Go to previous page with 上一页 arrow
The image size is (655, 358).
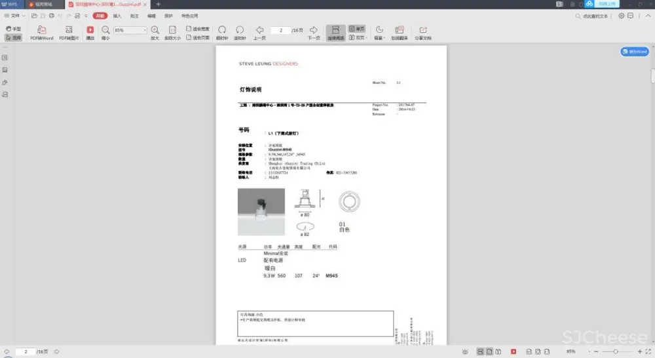tap(259, 30)
